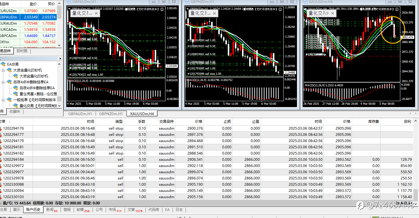Viewport: 419px width, 218px height.
Task: Collapse the 后夜4点半删除挂单EA tree node
Action: click(x=3, y=82)
